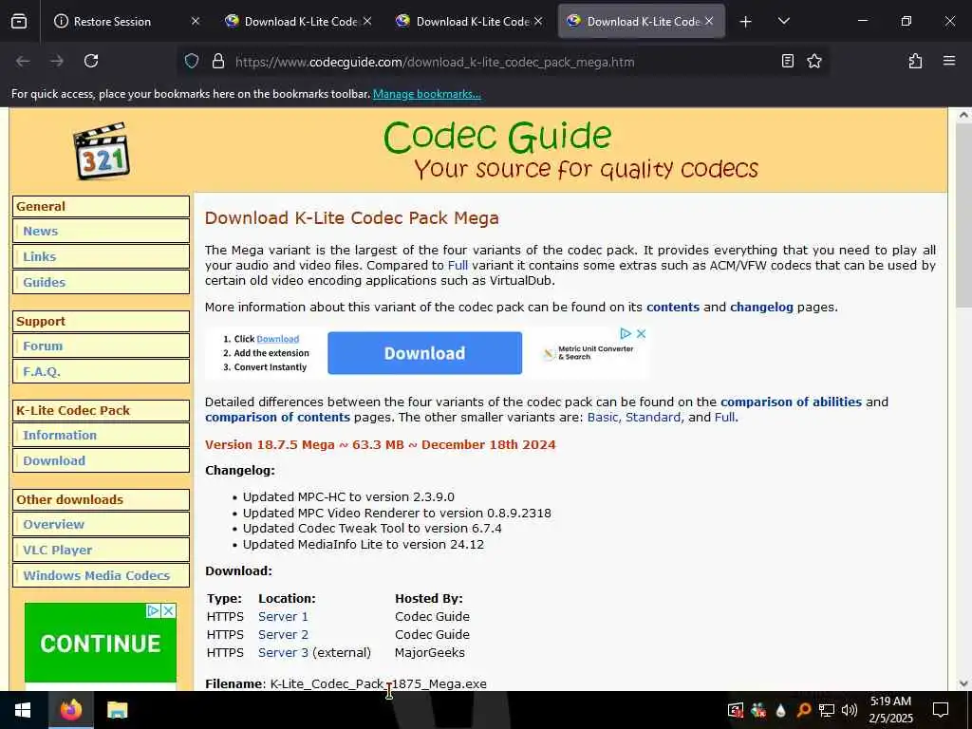Go to Basic variant link
This screenshot has width=972, height=729.
tap(603, 418)
